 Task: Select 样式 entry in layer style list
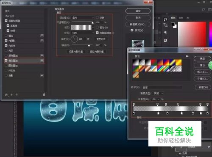pos(7,11)
